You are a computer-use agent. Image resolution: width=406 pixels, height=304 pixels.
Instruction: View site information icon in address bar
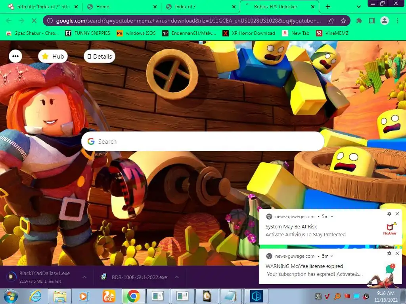[x=50, y=21]
